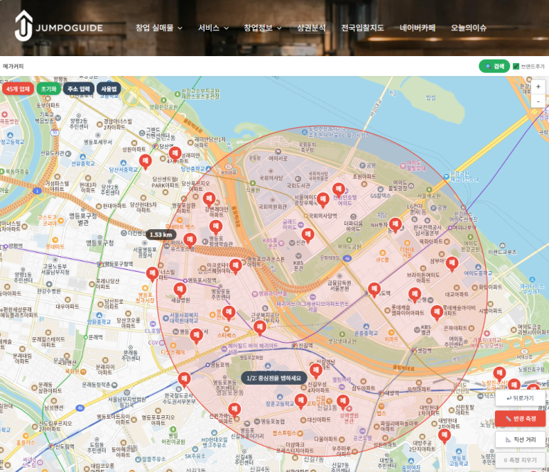Click the marker near 삼부아파트
This screenshot has height=472, width=549.
(452, 264)
